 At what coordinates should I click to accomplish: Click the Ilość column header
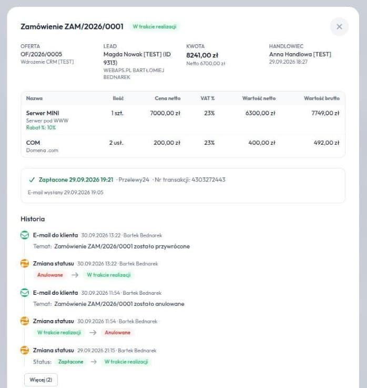pyautogui.click(x=118, y=98)
